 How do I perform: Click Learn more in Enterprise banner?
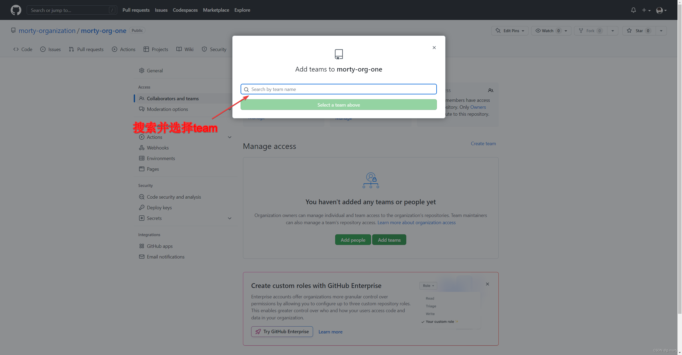tap(330, 332)
